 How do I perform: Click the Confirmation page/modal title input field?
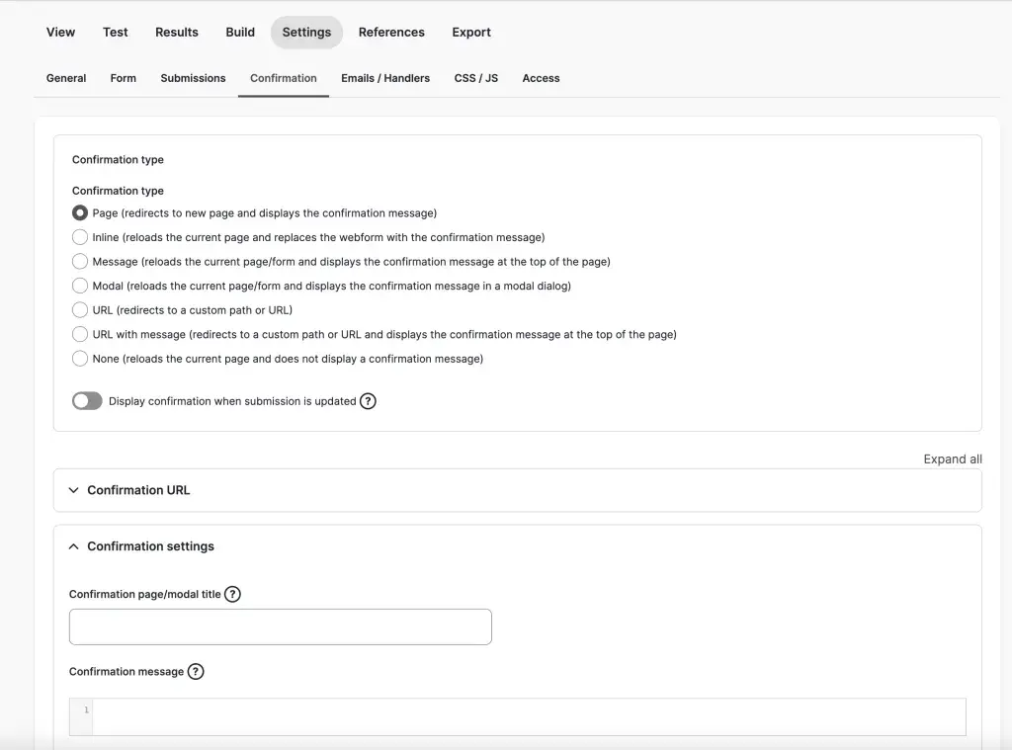pos(280,627)
